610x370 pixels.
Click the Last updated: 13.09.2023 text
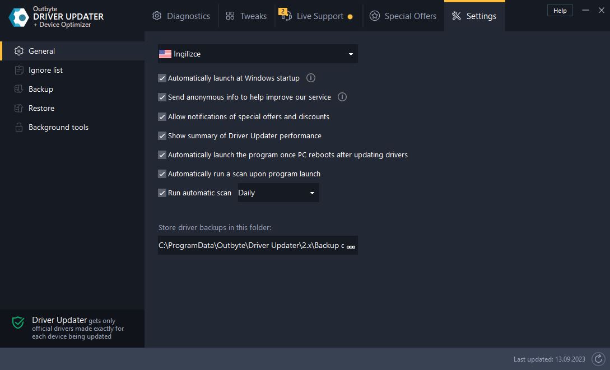(550, 359)
